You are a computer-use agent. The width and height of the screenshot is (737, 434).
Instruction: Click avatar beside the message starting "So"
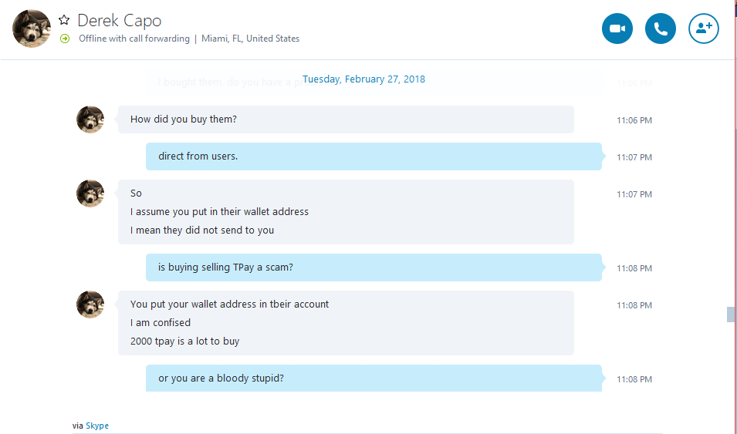[90, 193]
